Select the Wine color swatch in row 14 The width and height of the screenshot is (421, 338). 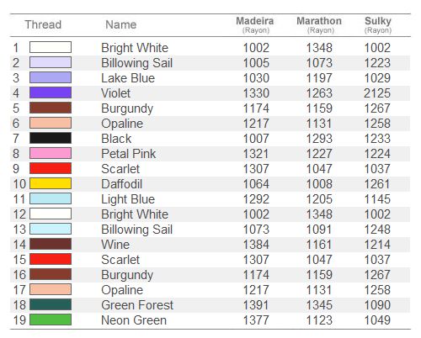pos(51,244)
